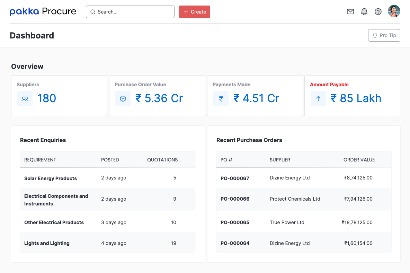Click the Pro Tip button
Image resolution: width=410 pixels, height=273 pixels.
(x=384, y=35)
